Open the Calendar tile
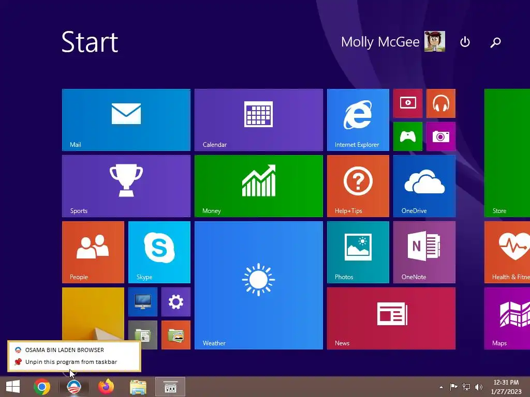This screenshot has height=397, width=530. pos(259,120)
